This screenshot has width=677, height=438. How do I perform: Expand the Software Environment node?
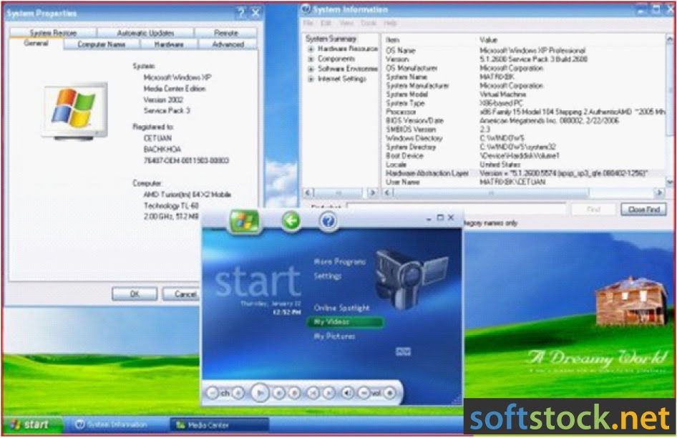point(311,69)
